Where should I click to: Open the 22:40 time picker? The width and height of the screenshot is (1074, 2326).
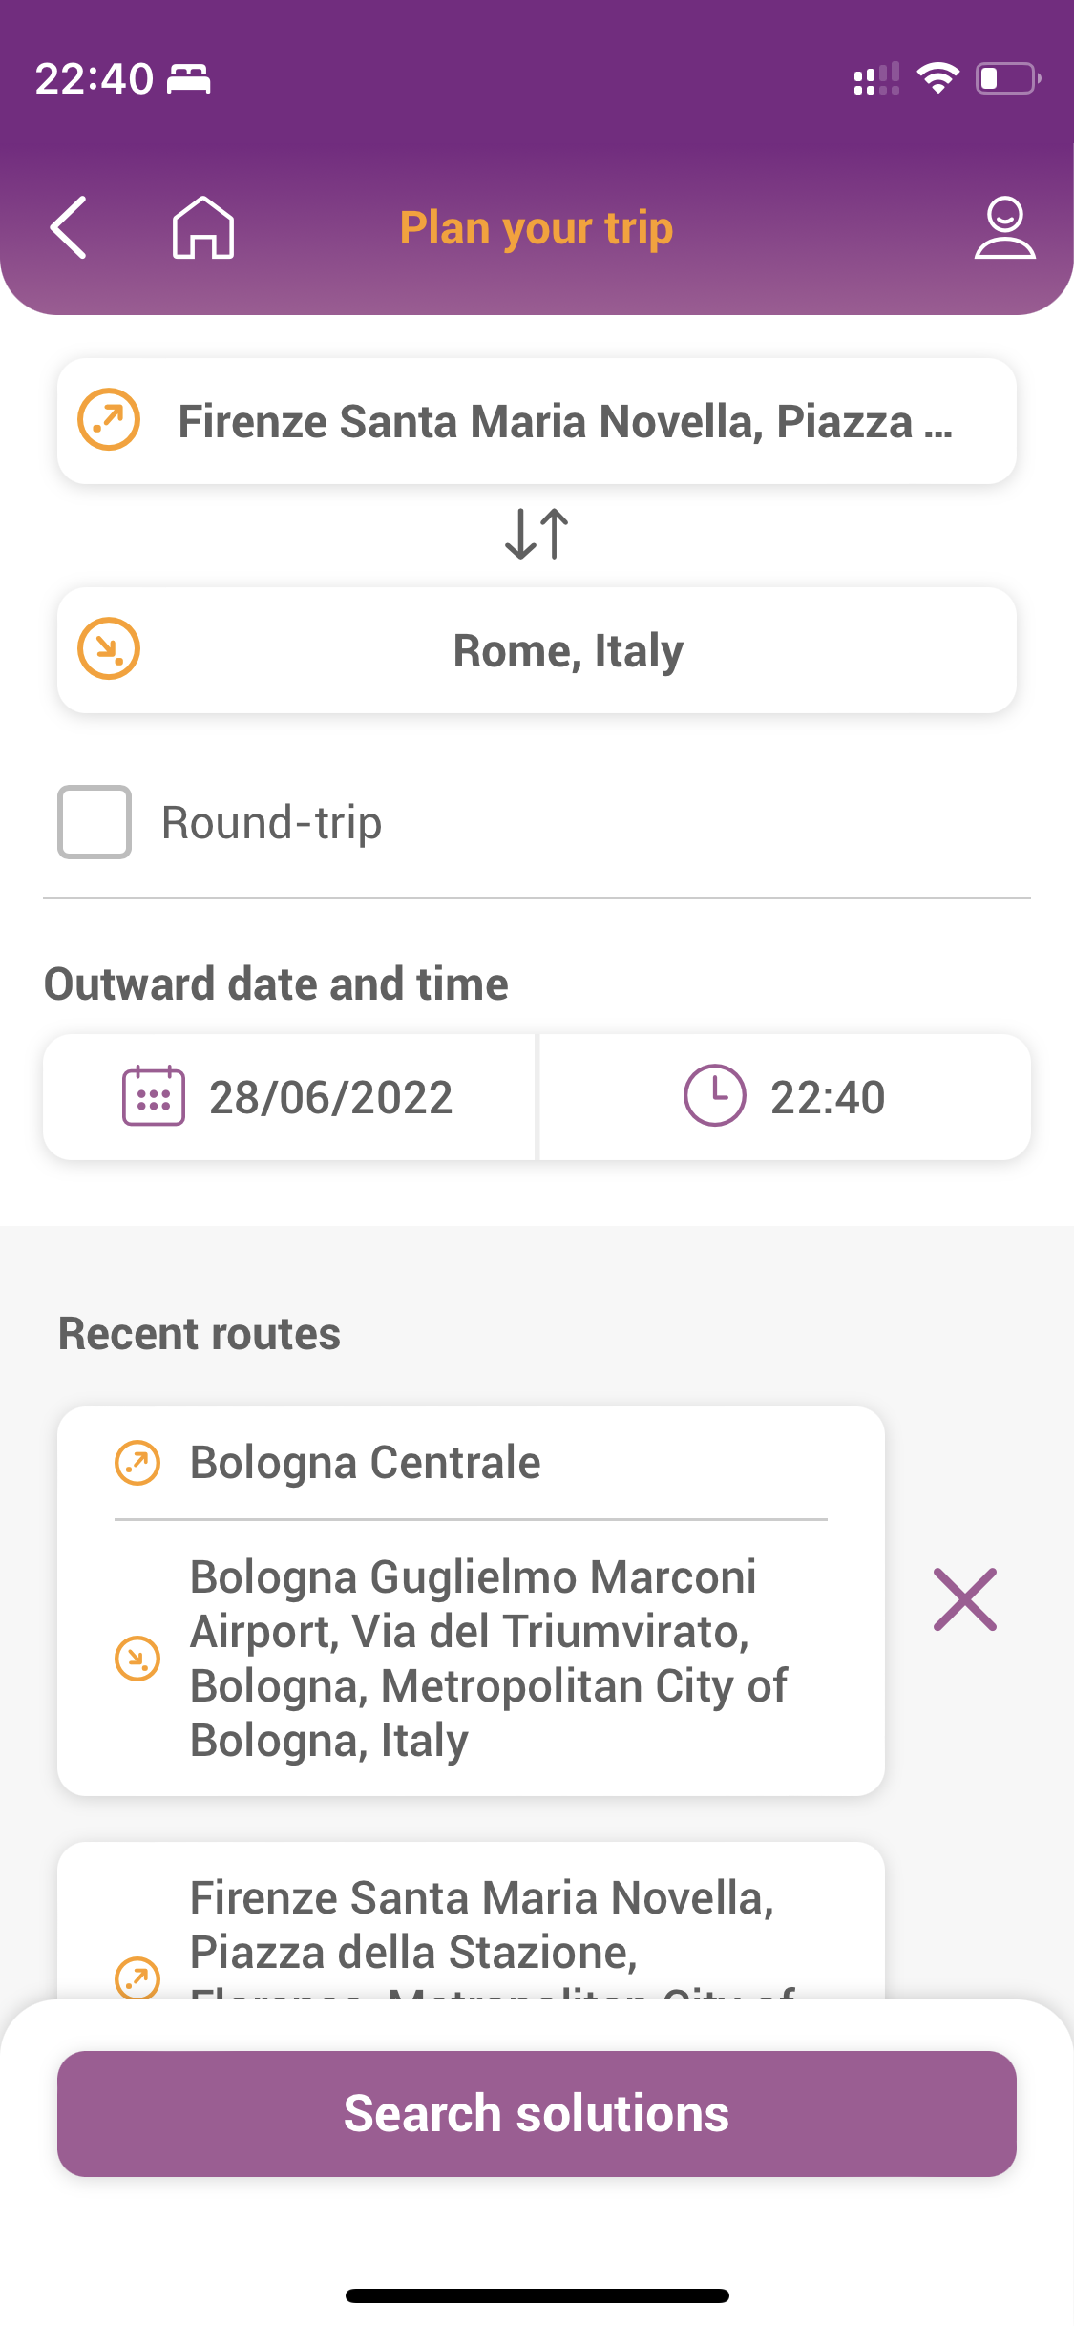point(785,1097)
